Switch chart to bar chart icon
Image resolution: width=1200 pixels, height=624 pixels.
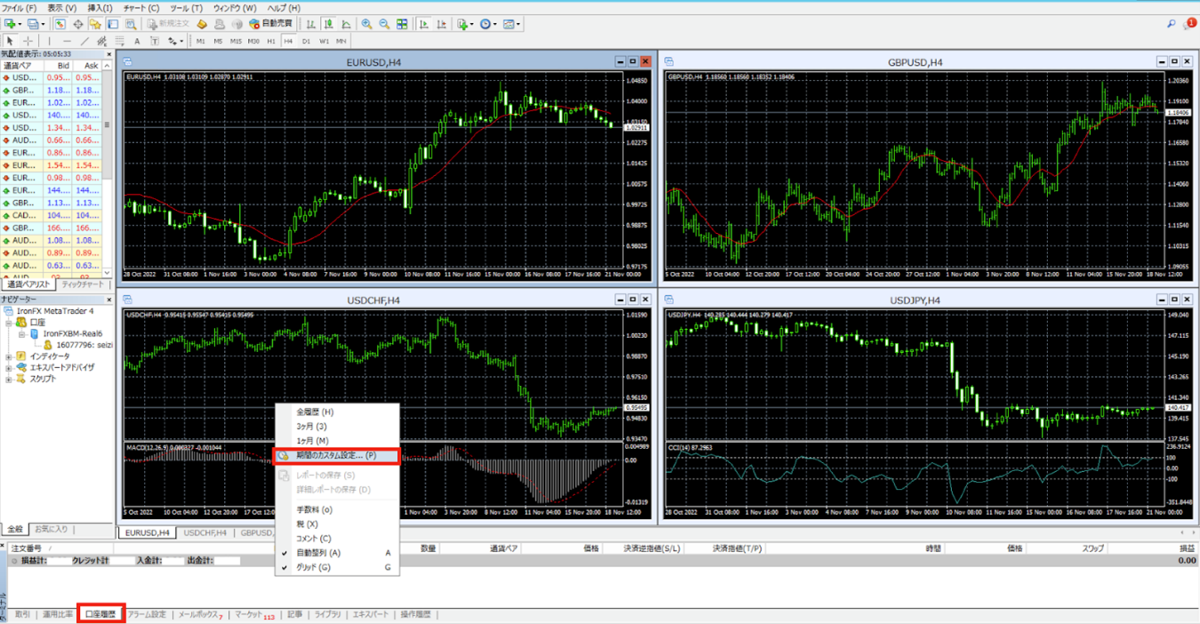click(x=311, y=24)
